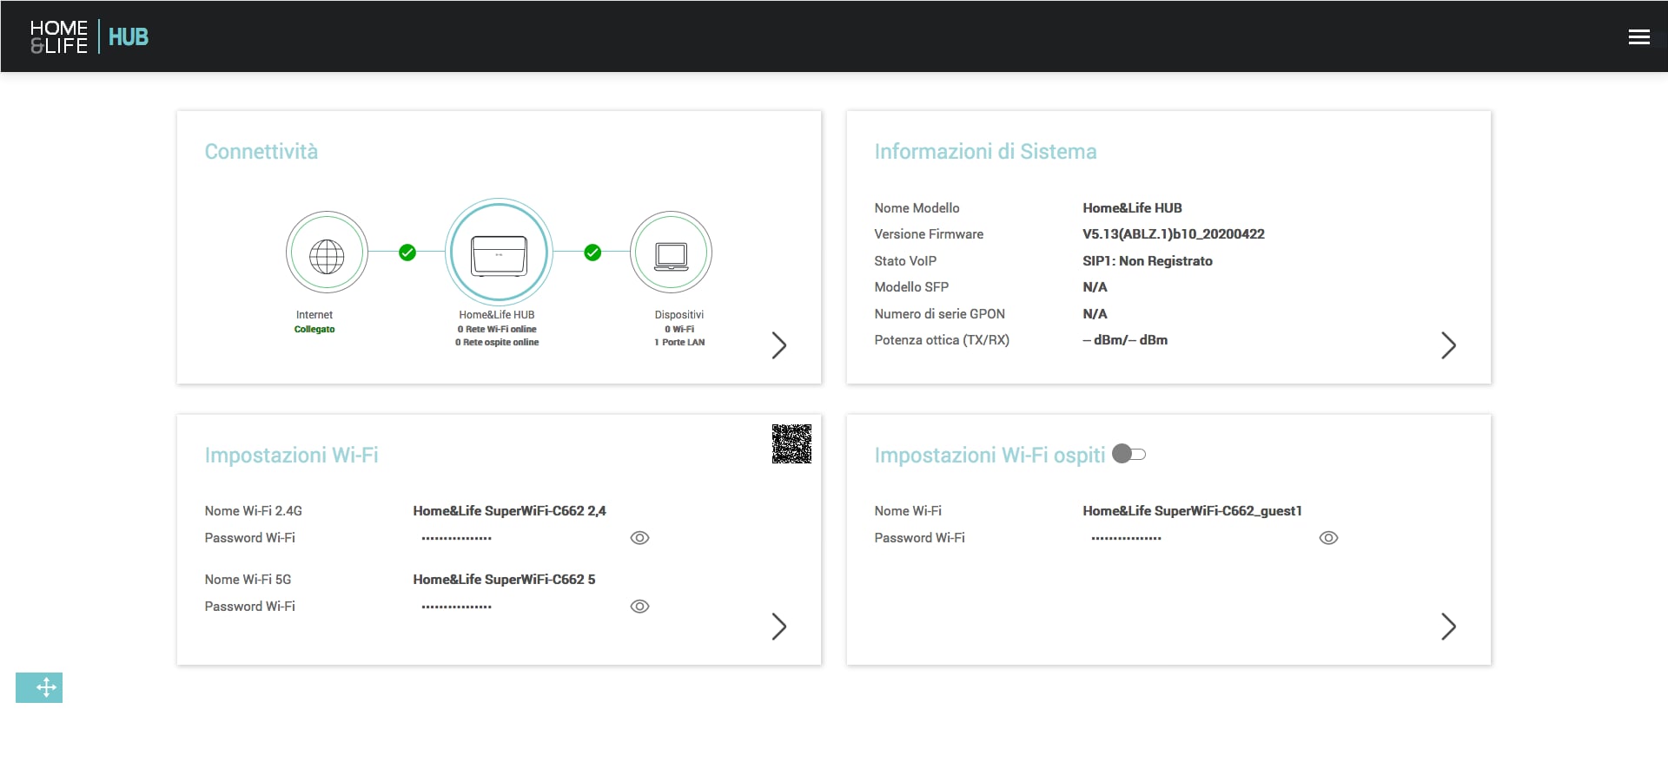Click the '0 Wi-Fi' devices text
1668x781 pixels.
pyautogui.click(x=679, y=329)
